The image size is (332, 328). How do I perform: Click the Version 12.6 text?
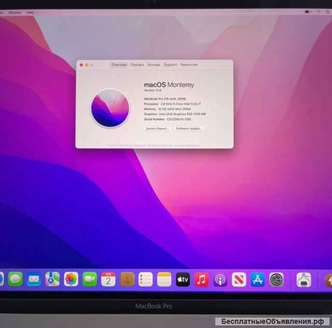[153, 90]
